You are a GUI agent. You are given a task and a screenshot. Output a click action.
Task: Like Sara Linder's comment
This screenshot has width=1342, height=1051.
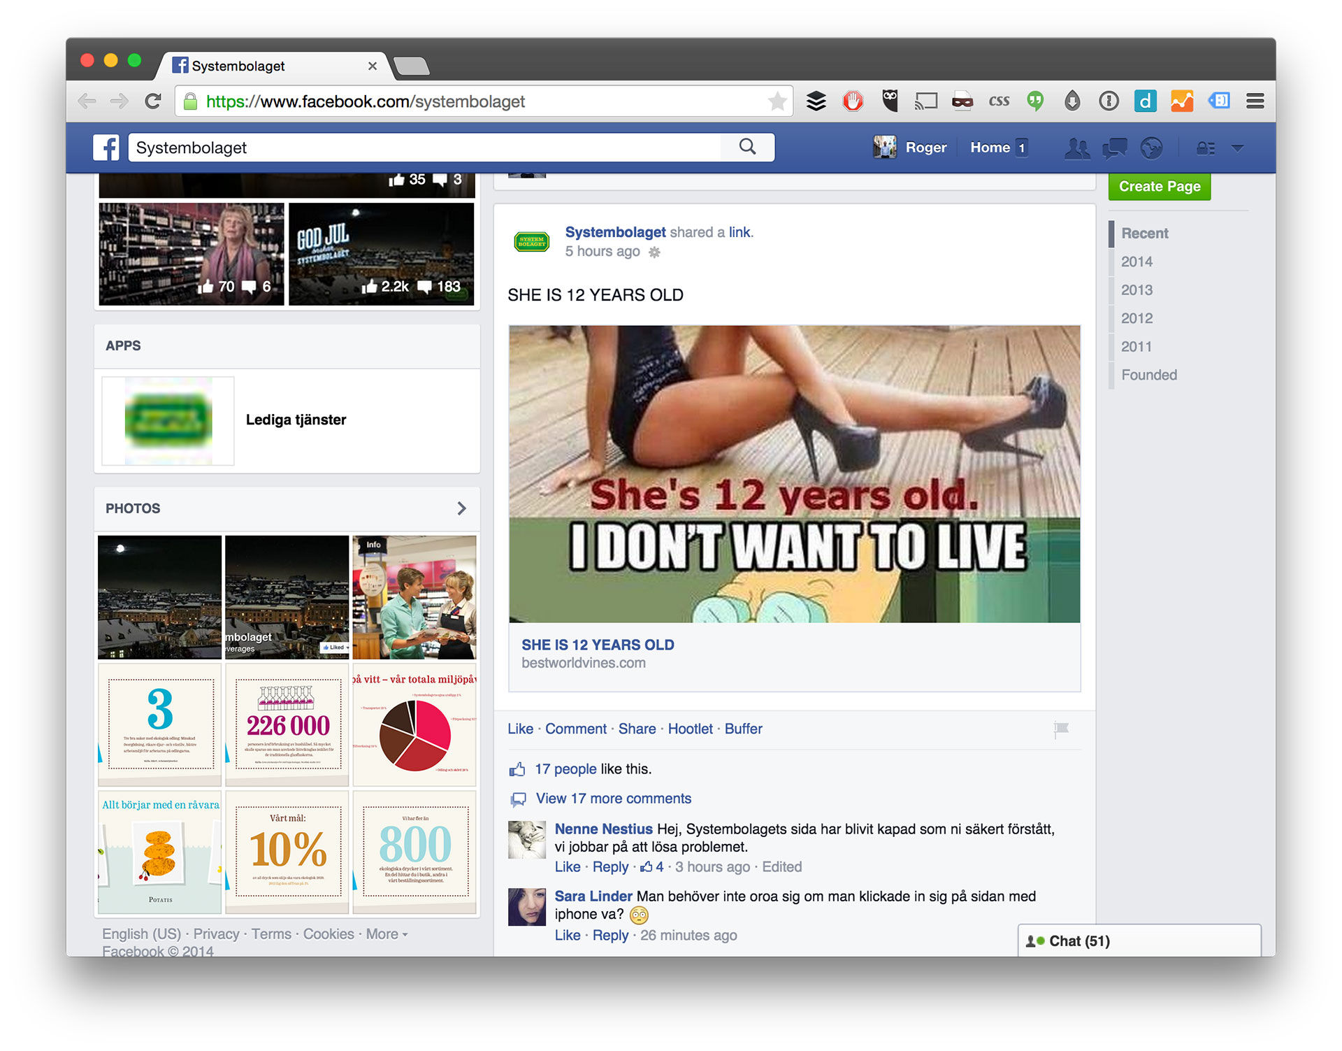pyautogui.click(x=567, y=936)
